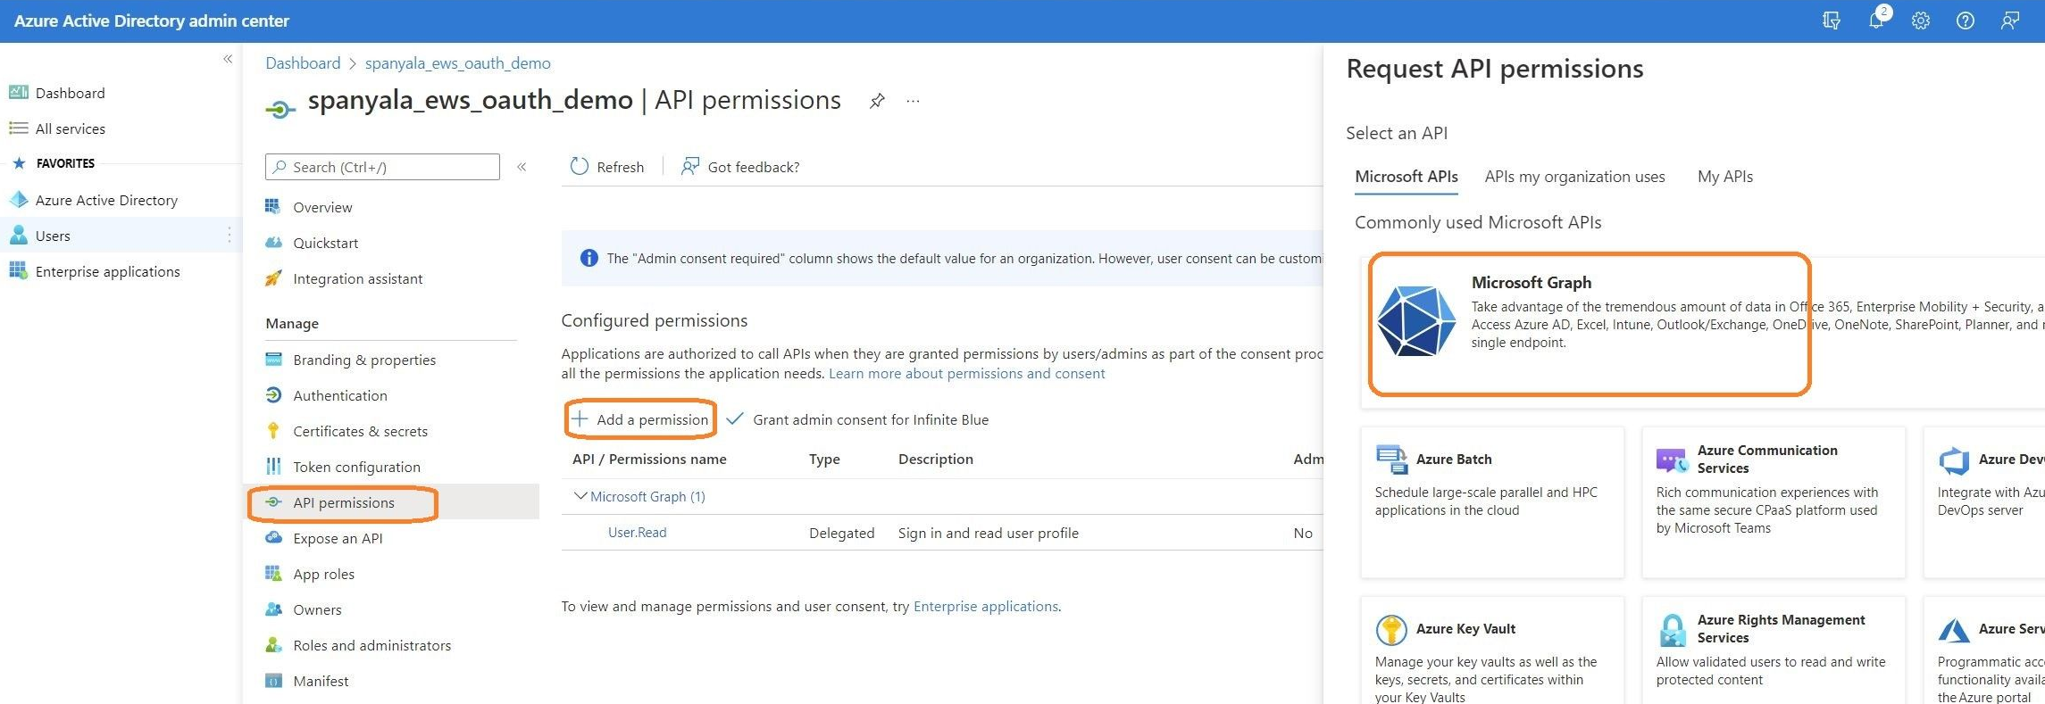
Task: Click Got feedback? button
Action: tap(740, 167)
